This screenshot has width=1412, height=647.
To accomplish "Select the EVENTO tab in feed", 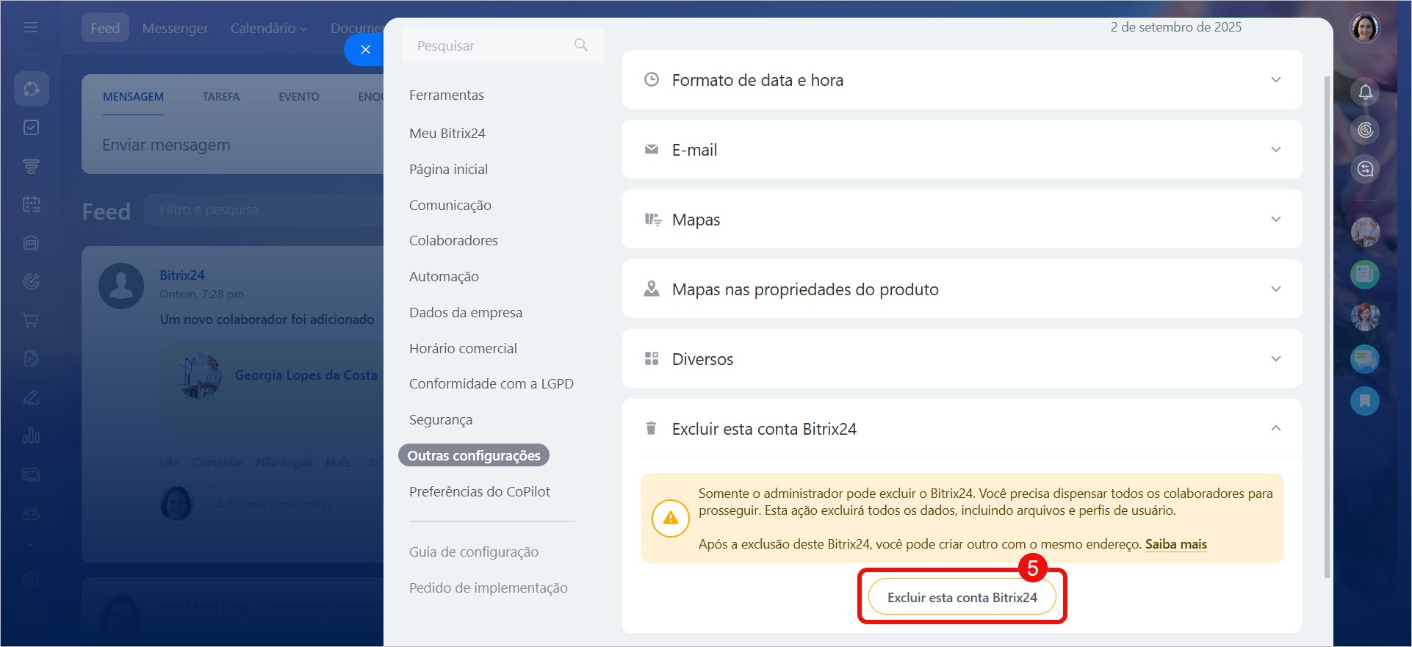I will [x=299, y=97].
